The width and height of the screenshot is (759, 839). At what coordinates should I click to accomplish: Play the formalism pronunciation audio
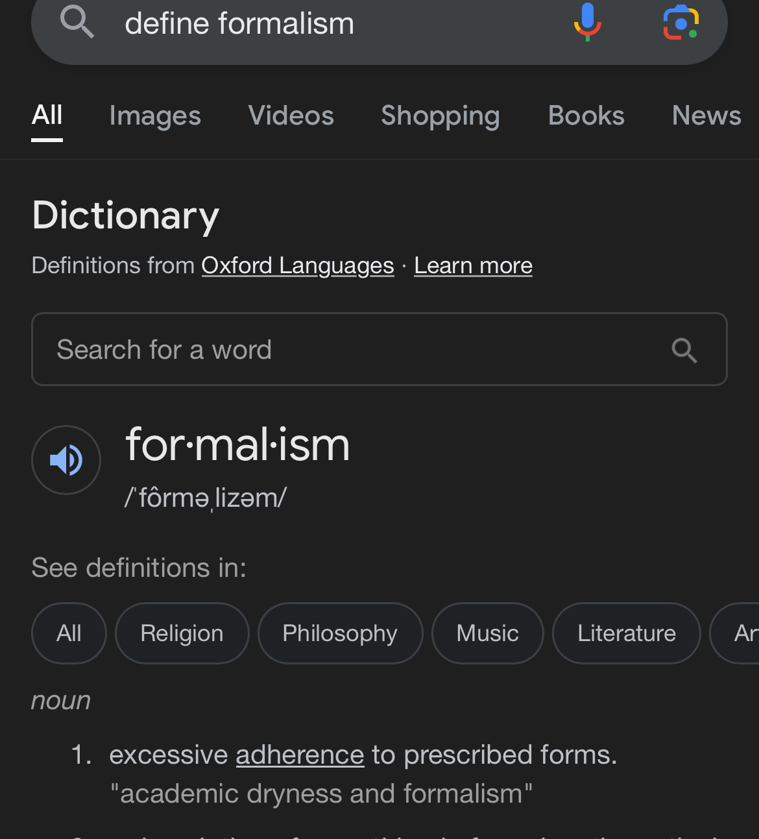[66, 460]
